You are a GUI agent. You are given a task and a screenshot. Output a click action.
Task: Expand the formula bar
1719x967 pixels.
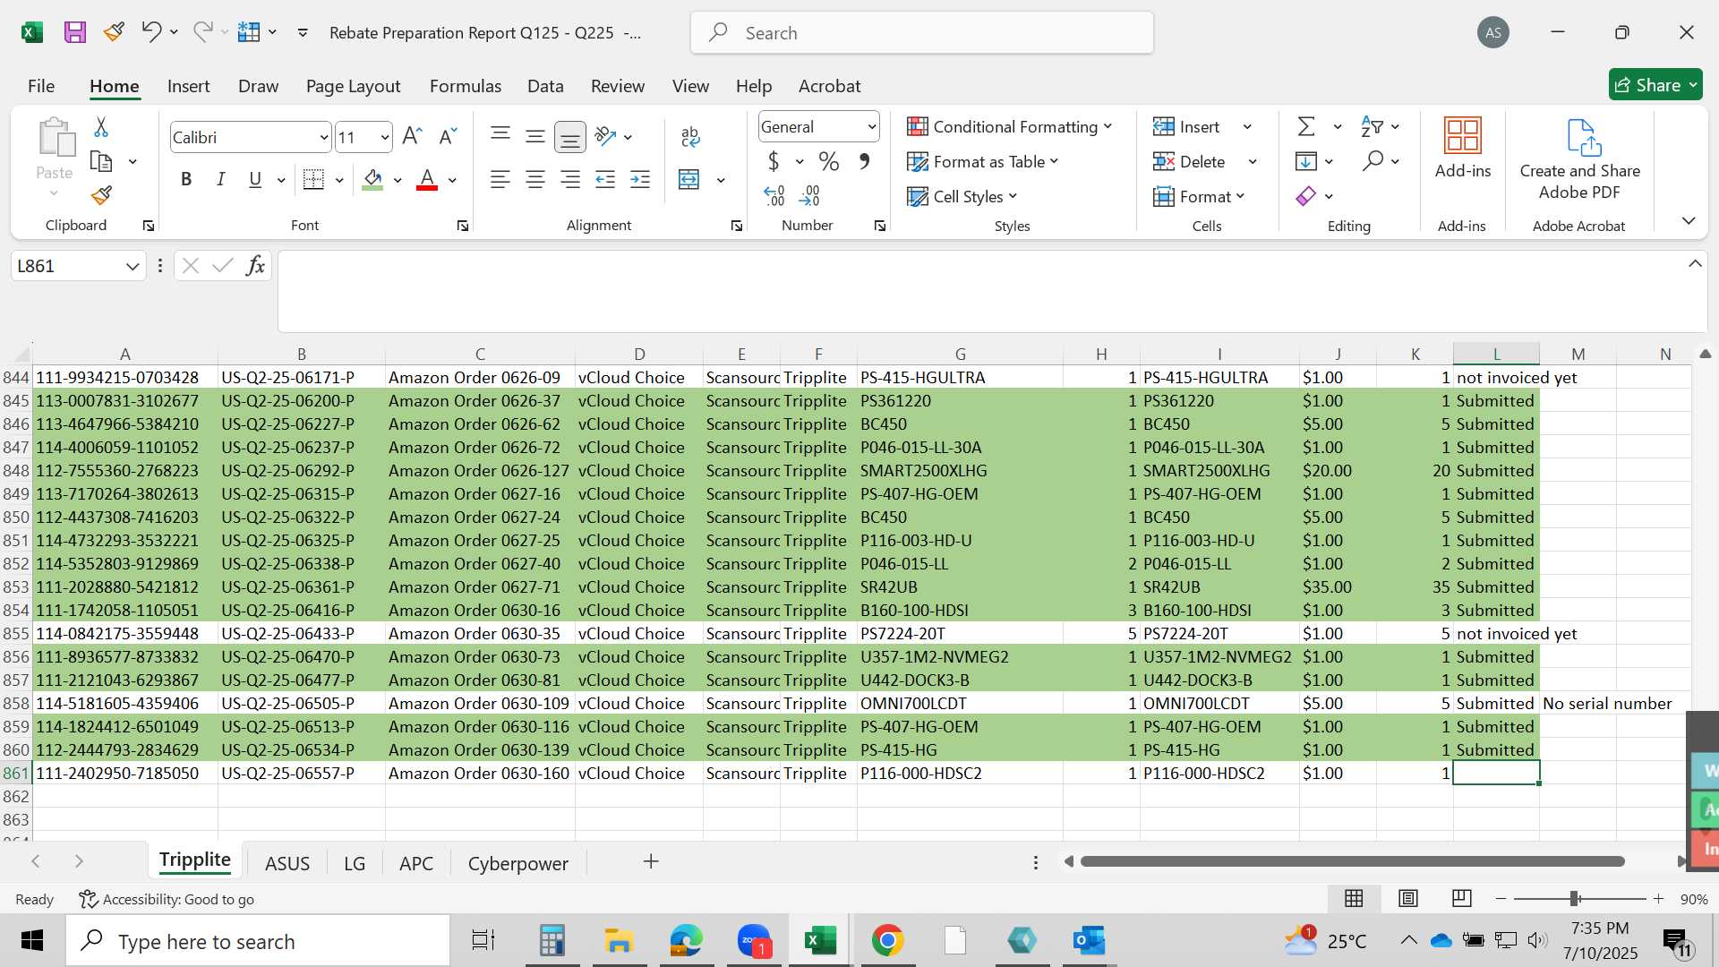[1695, 263]
